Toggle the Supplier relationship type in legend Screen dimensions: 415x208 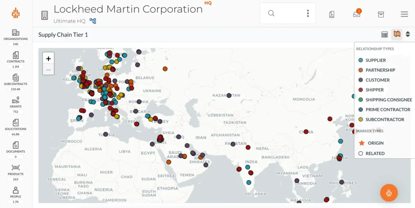375,60
